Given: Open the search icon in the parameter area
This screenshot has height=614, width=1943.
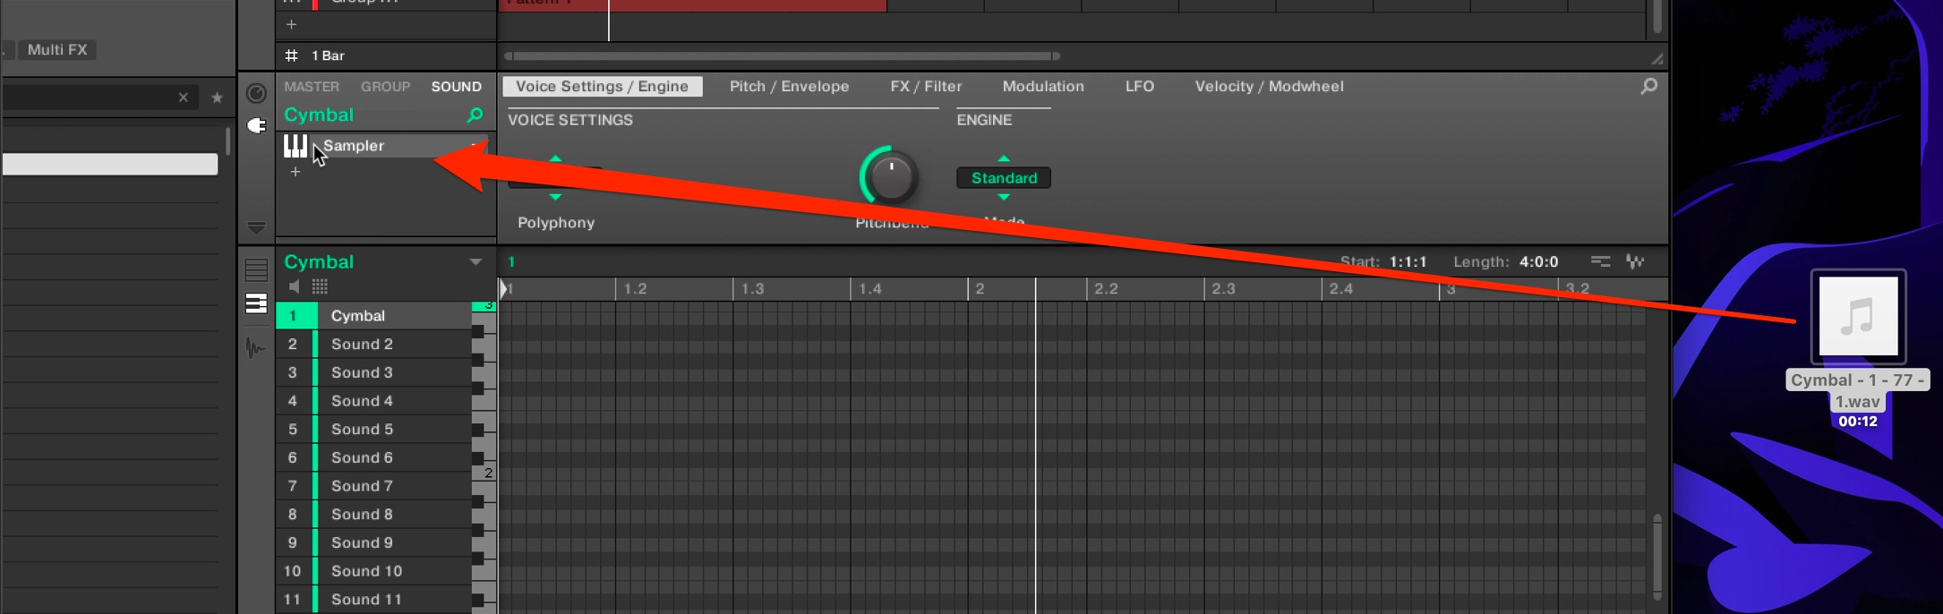Looking at the screenshot, I should (1648, 86).
